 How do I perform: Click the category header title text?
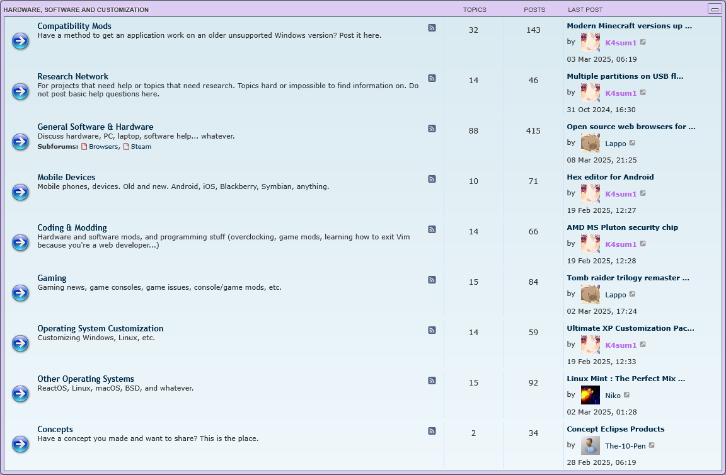coord(76,10)
